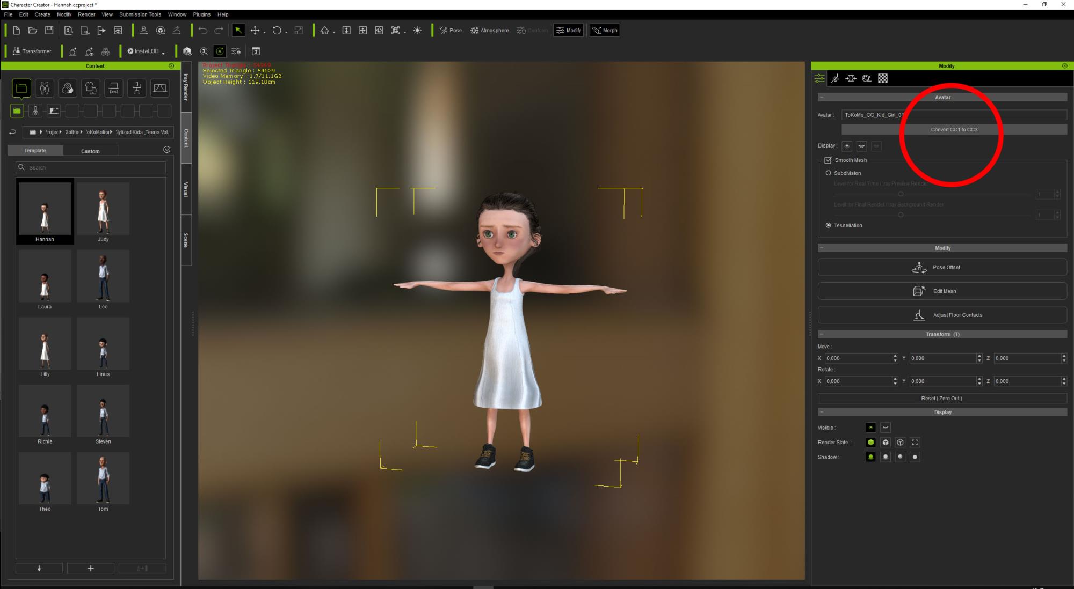Open the Pose figure category in Content panel
This screenshot has width=1074, height=589.
click(137, 88)
